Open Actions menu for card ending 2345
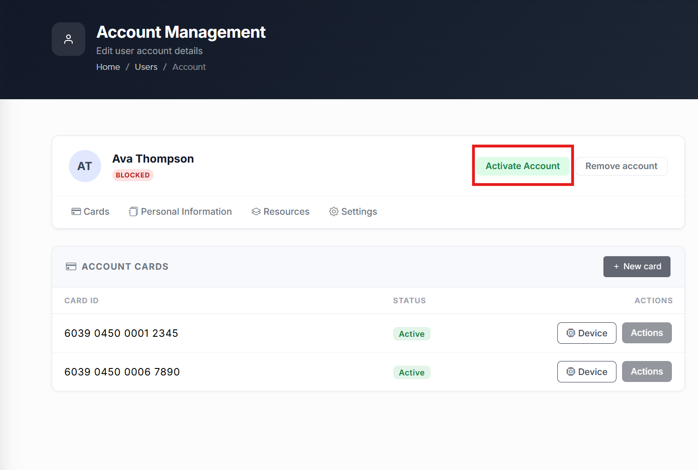Viewport: 698px width, 470px height. tap(647, 333)
